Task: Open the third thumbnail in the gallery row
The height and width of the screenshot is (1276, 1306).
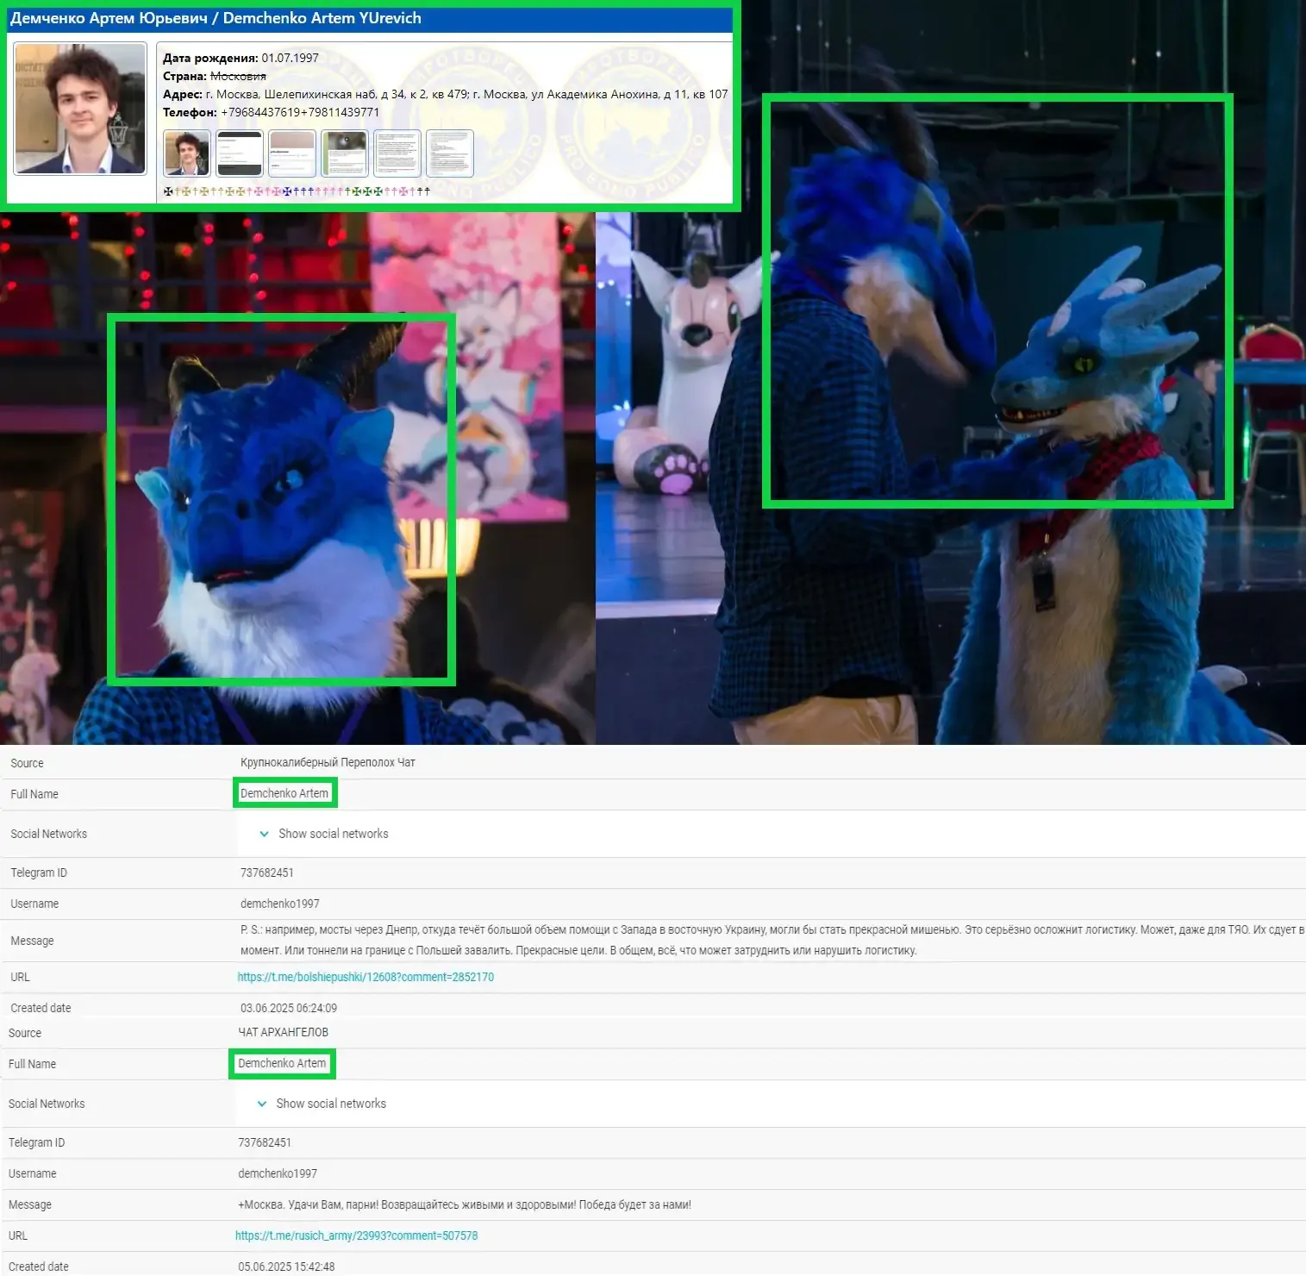Action: 292,153
